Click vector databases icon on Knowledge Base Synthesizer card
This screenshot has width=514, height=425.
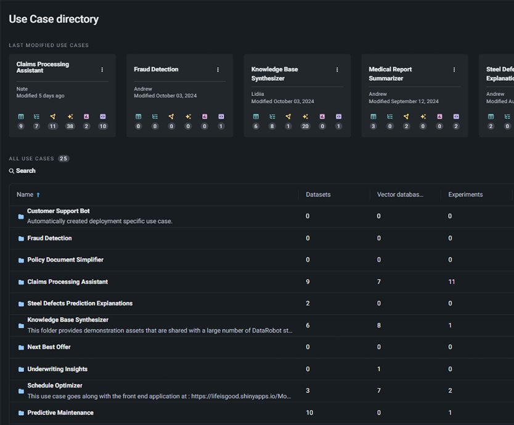[x=272, y=116]
